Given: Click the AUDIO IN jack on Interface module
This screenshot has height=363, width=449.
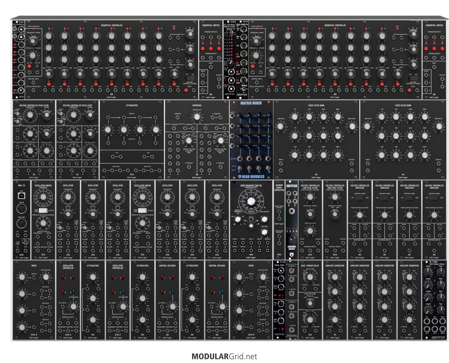Looking at the screenshot, I should [x=177, y=118].
